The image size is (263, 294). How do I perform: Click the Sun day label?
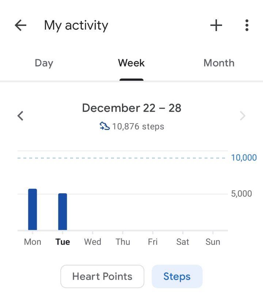213,242
